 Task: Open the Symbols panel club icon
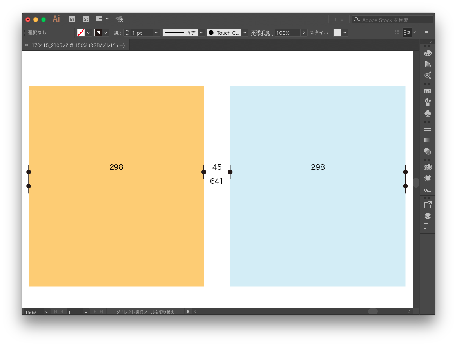point(428,113)
